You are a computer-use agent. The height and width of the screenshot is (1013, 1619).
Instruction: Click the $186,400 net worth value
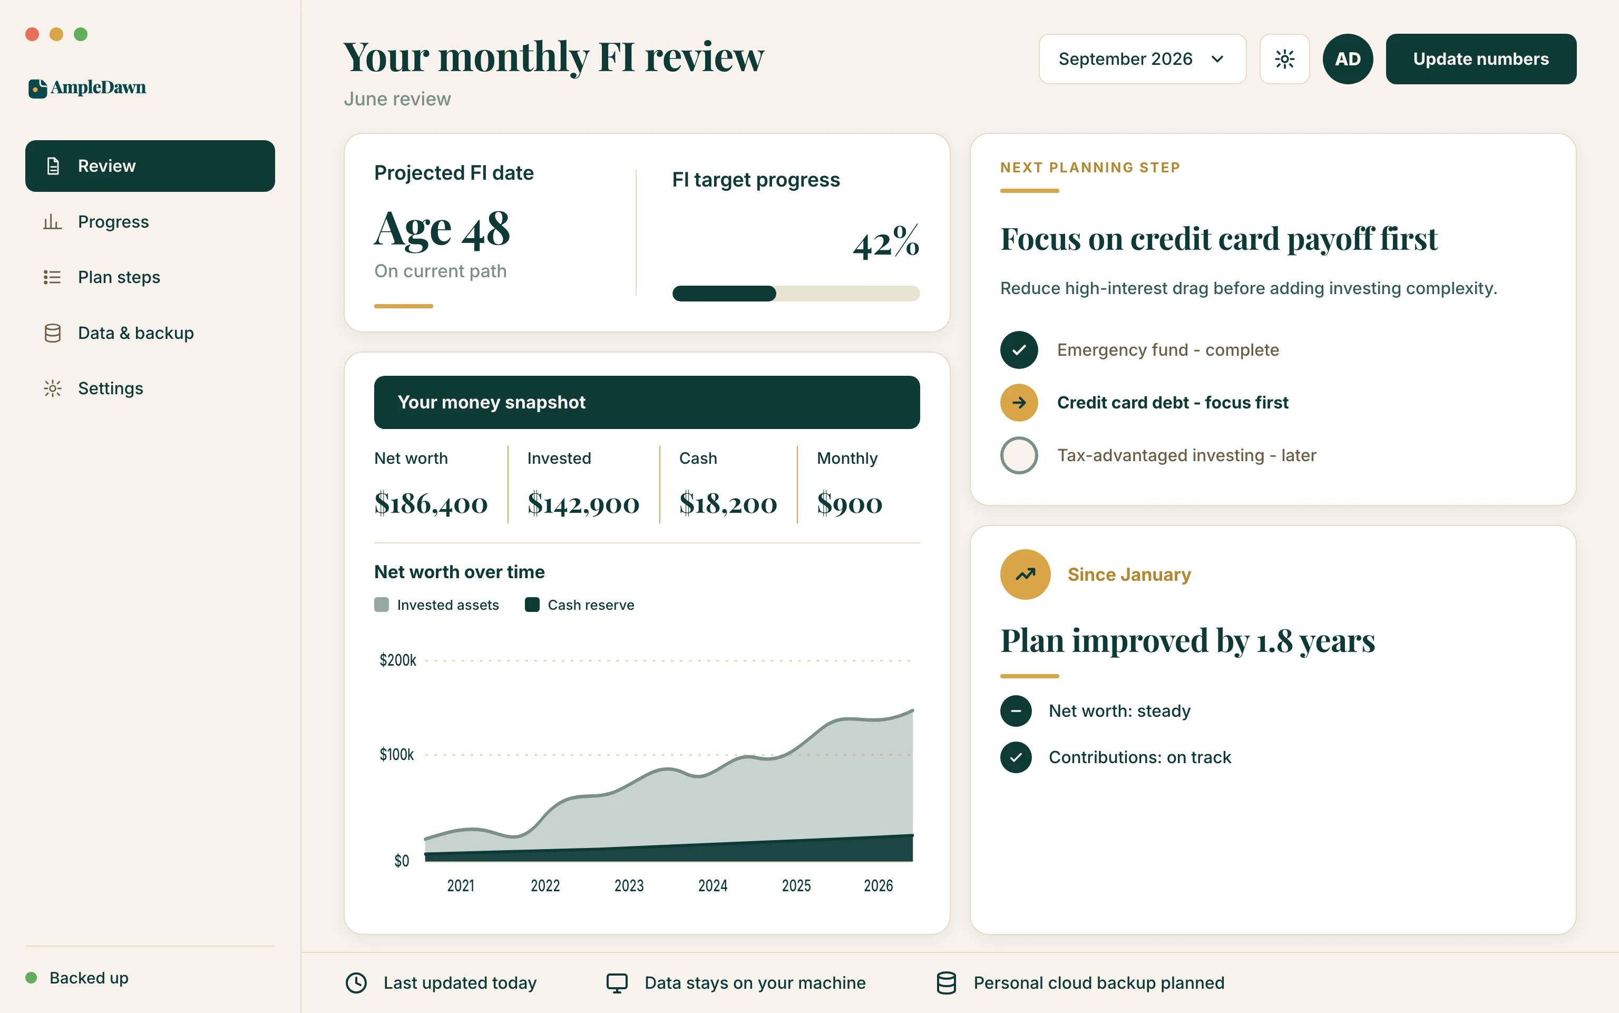point(431,503)
